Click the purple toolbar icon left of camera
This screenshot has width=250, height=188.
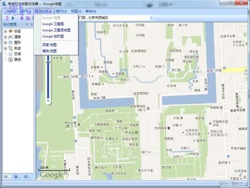pyautogui.click(x=22, y=18)
